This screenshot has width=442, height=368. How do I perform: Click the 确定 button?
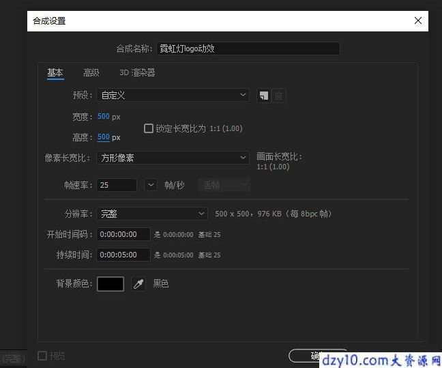coord(318,356)
